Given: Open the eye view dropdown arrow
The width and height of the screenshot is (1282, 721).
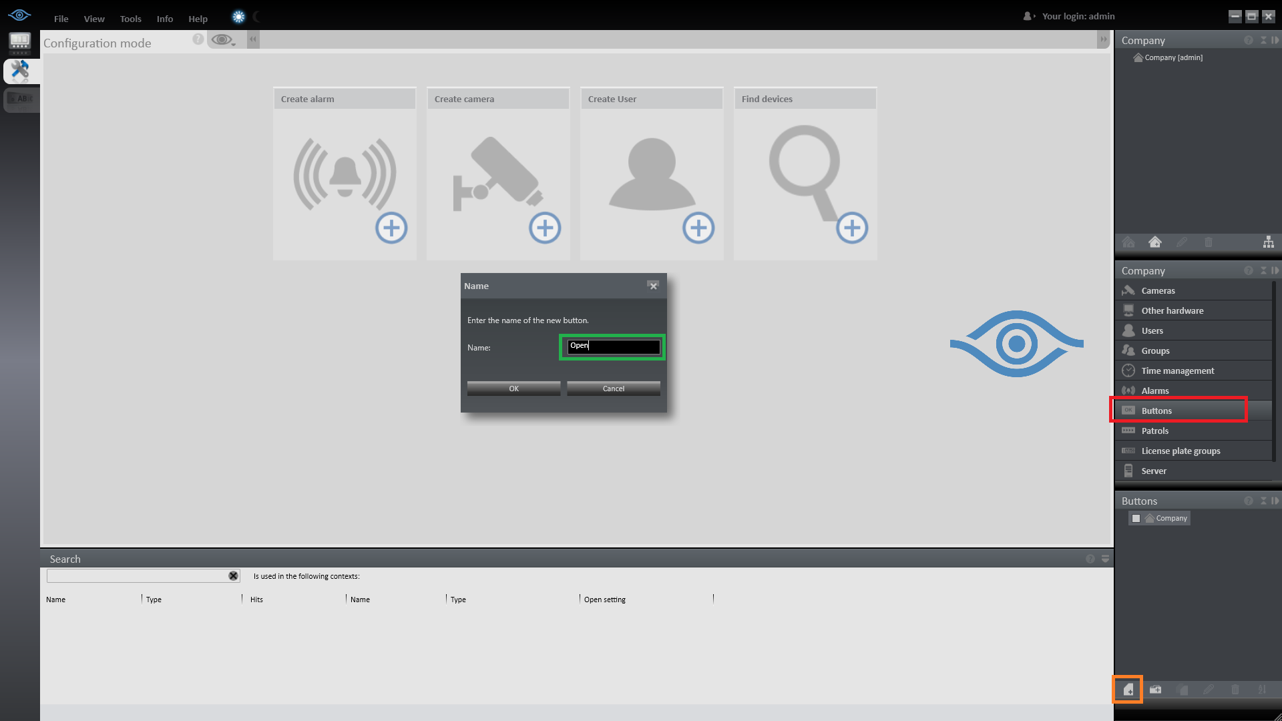Looking at the screenshot, I should point(233,44).
